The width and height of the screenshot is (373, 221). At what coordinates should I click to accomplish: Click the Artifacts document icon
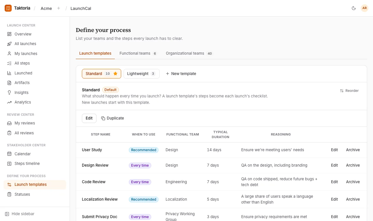[x=9, y=83]
